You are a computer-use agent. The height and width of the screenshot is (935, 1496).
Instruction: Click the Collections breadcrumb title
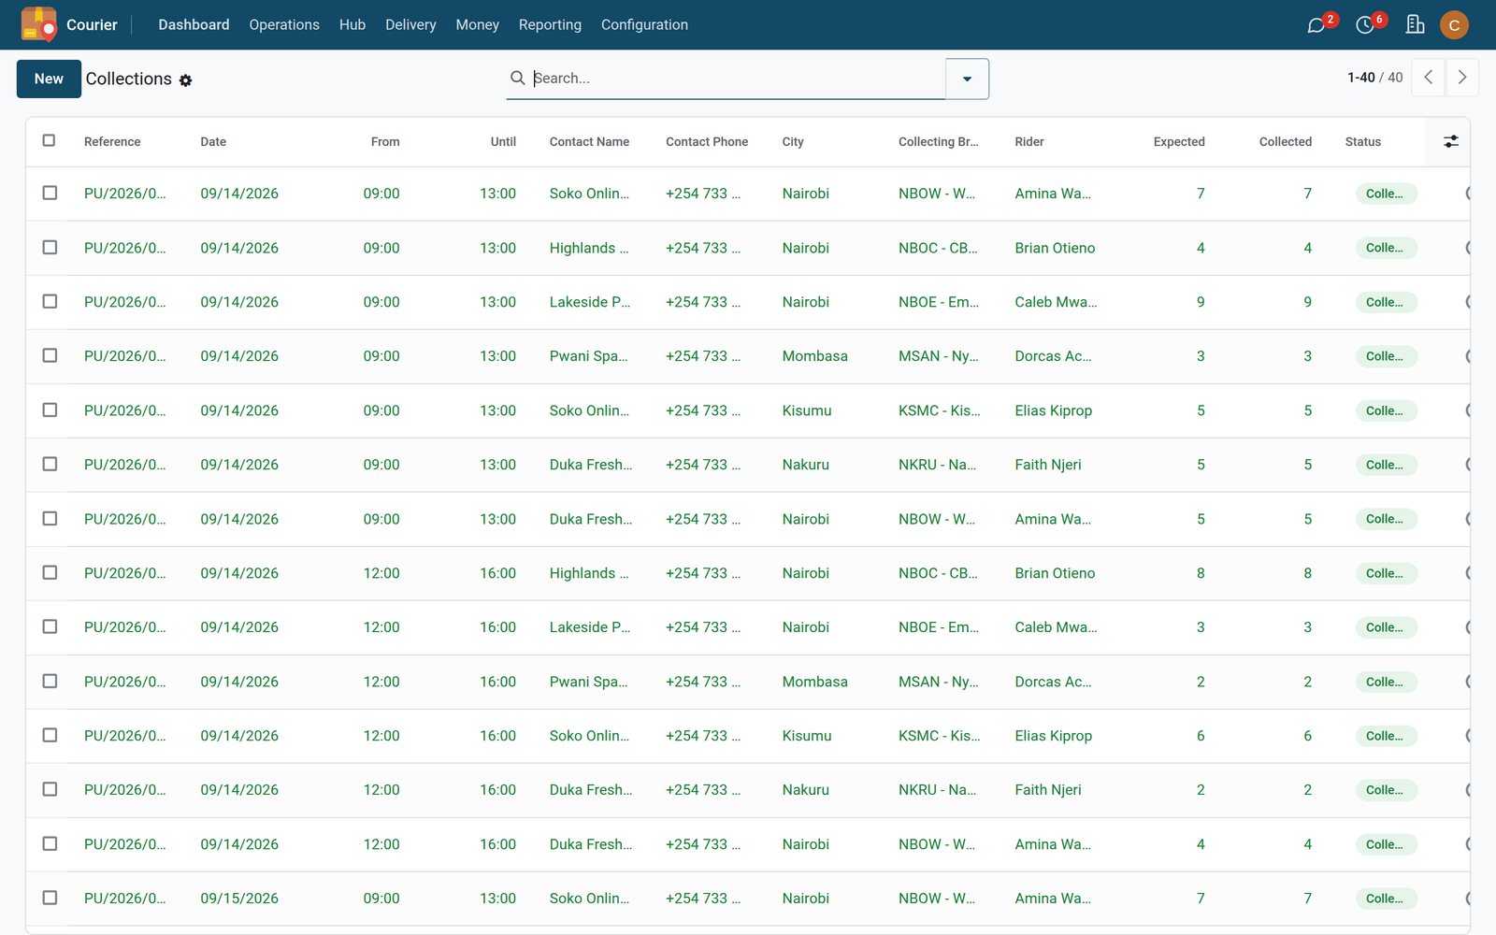click(x=129, y=79)
